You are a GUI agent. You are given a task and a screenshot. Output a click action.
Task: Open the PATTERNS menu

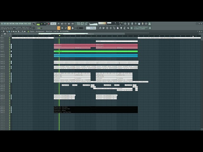[12, 24]
